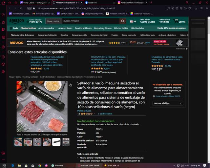Open FOODSAVER FM2100-000 product link
The width and height of the screenshot is (210, 168).
pyautogui.click(x=108, y=61)
